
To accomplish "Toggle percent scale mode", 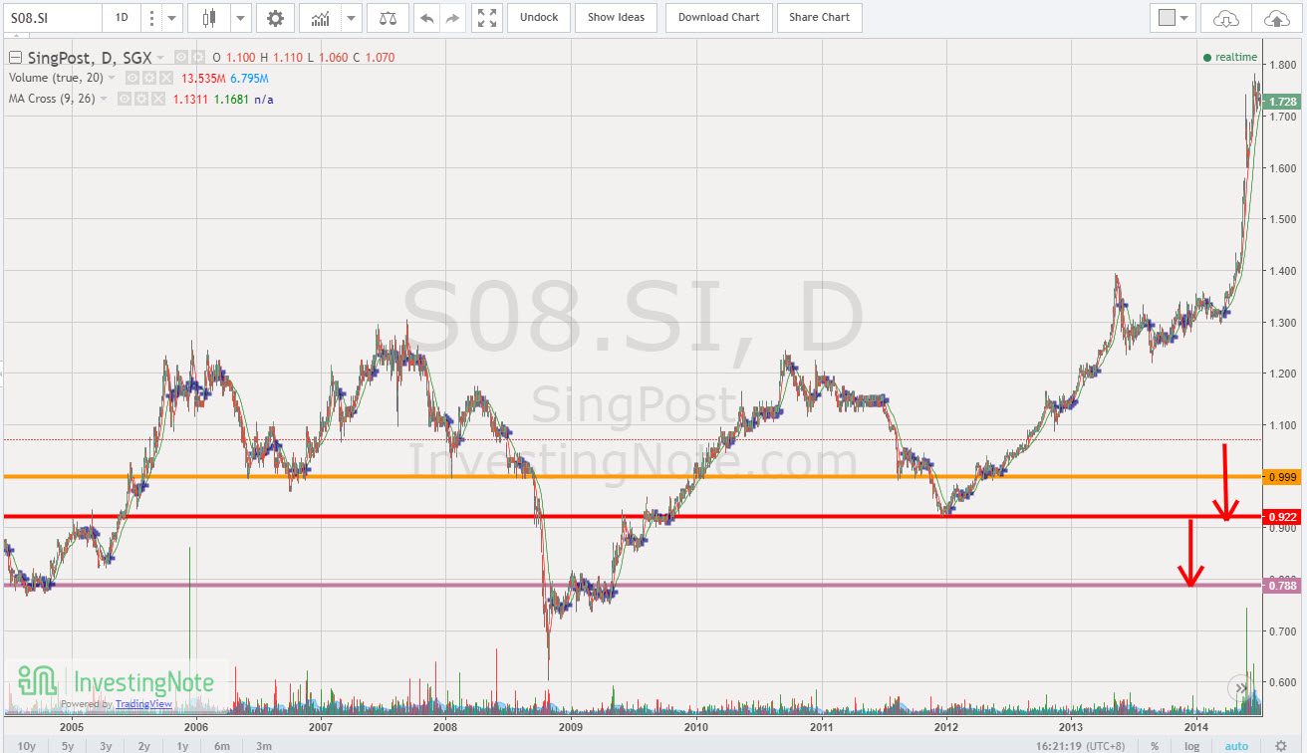I will pos(1156,745).
